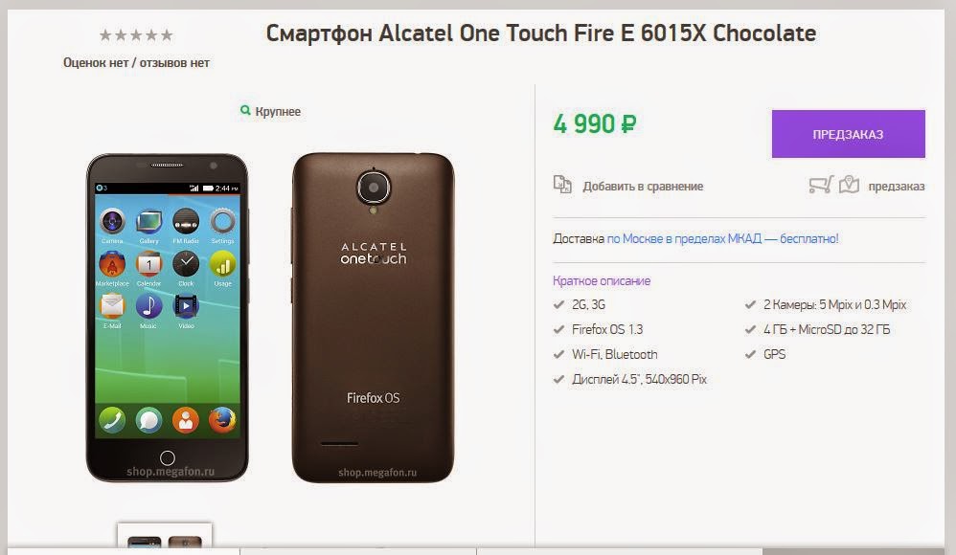Click the map pin pickup icon
Screen dimensions: 956x555
(849, 185)
